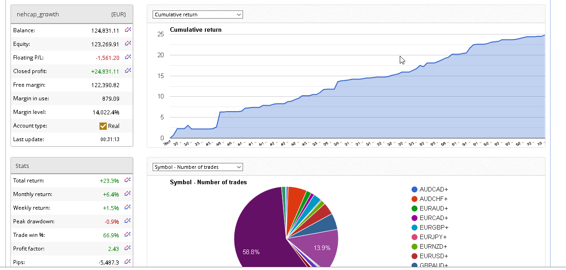The image size is (566, 270).
Task: Show chart for Trade win %
Action: [x=128, y=235]
